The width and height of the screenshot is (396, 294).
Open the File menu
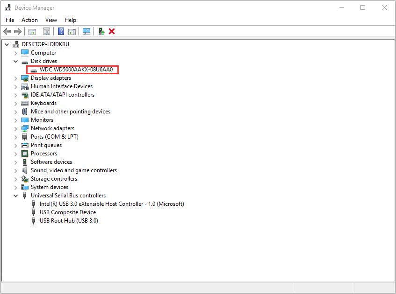coord(10,20)
